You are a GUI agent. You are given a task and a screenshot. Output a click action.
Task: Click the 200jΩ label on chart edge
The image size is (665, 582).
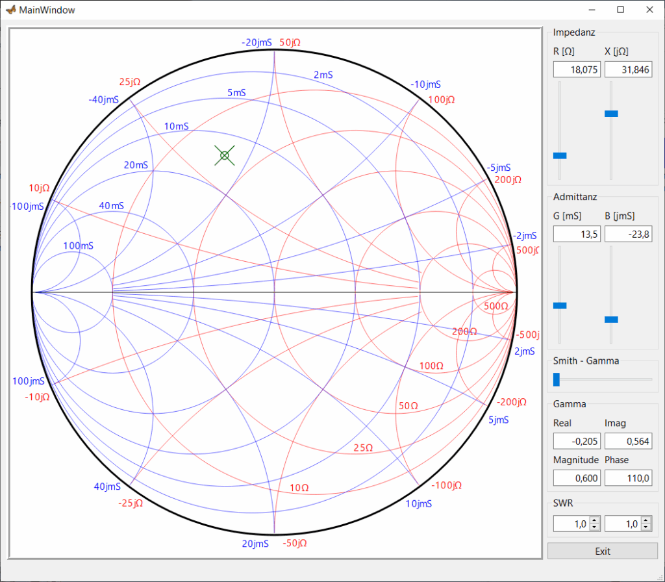508,180
